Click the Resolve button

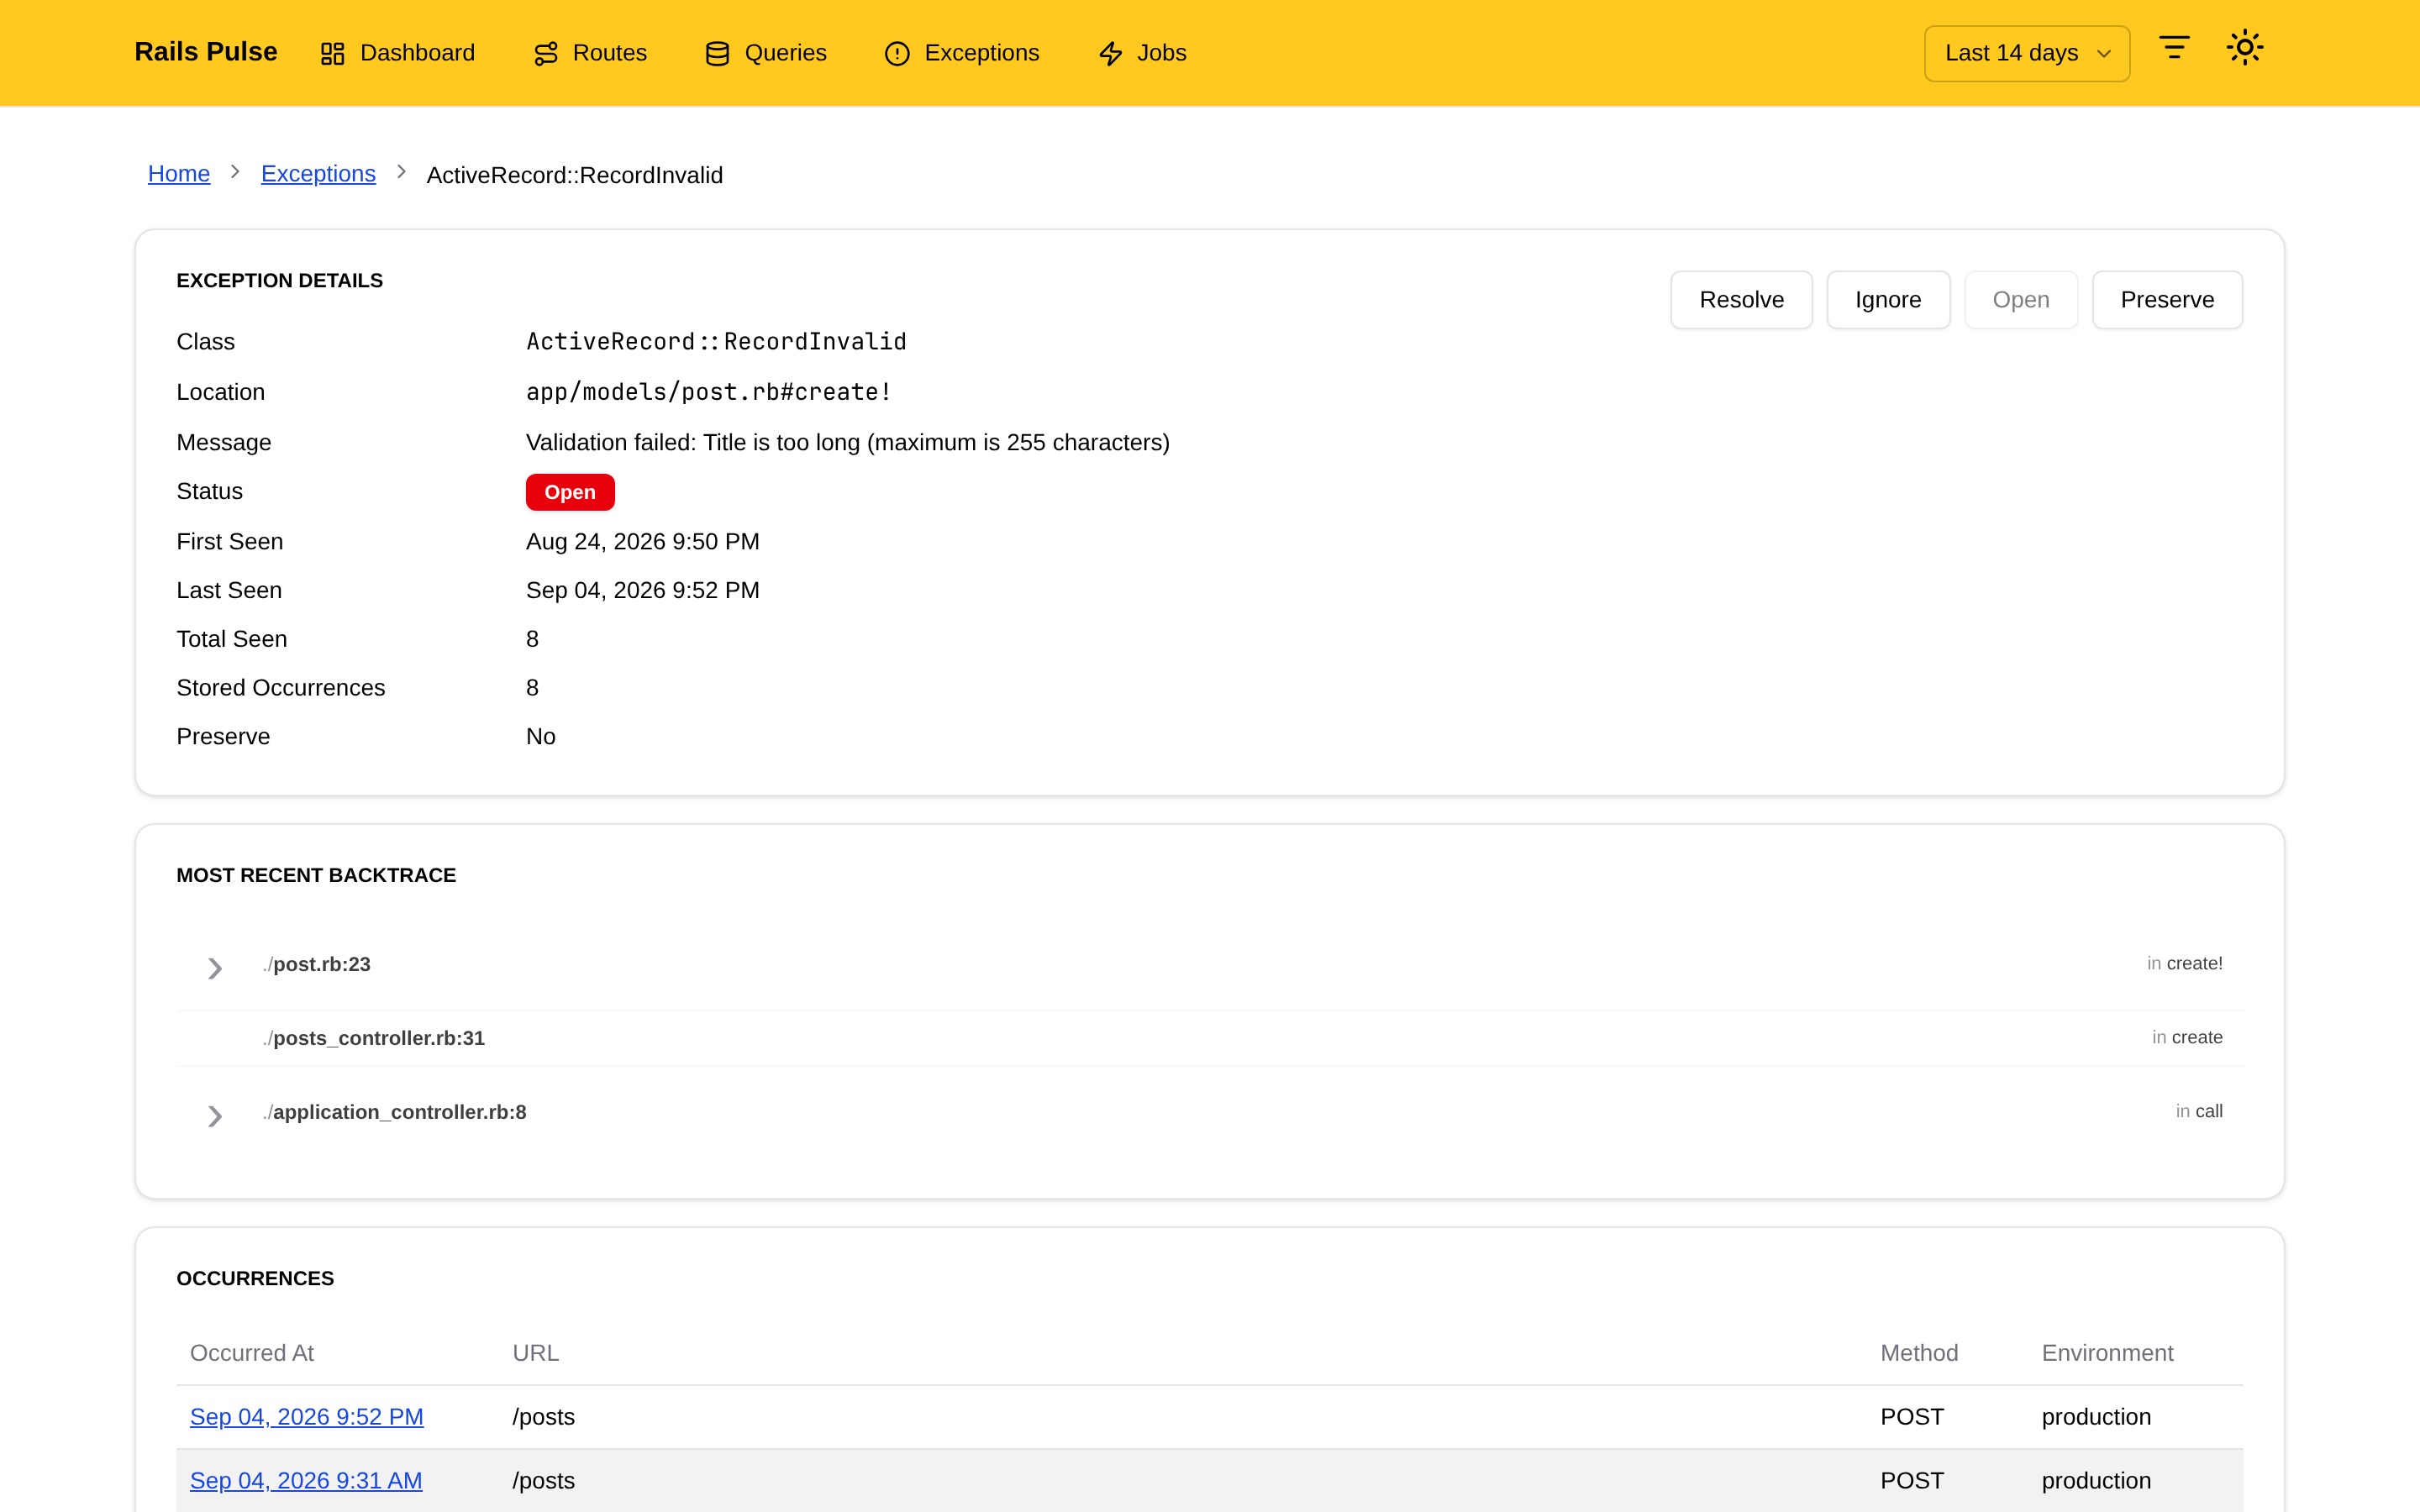(x=1741, y=300)
